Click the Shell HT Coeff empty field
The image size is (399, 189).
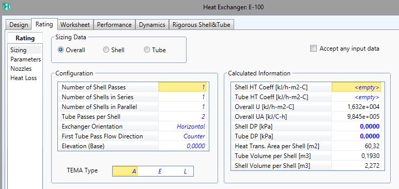[x=356, y=87]
